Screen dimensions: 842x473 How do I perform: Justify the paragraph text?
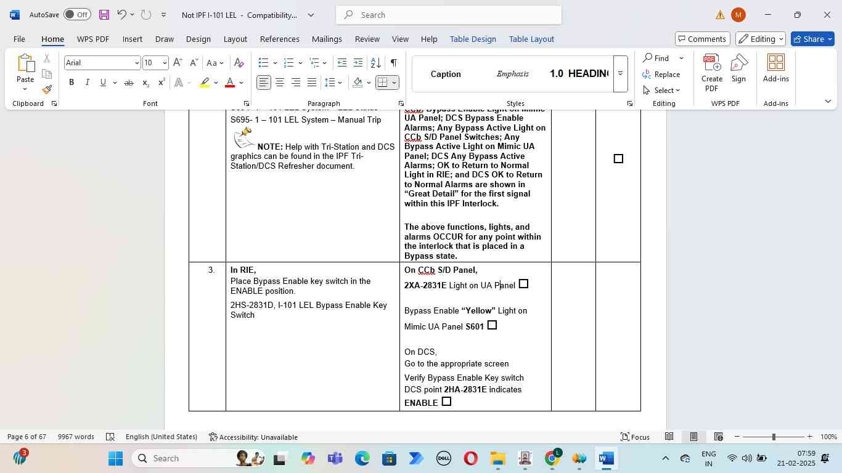click(312, 83)
